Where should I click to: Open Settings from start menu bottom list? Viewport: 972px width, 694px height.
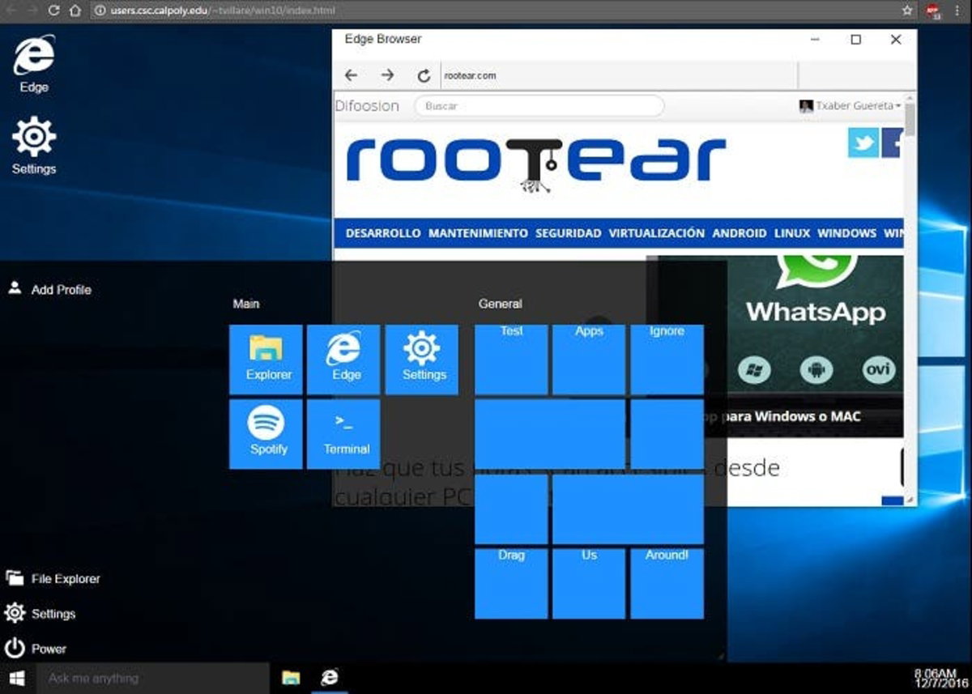click(40, 614)
